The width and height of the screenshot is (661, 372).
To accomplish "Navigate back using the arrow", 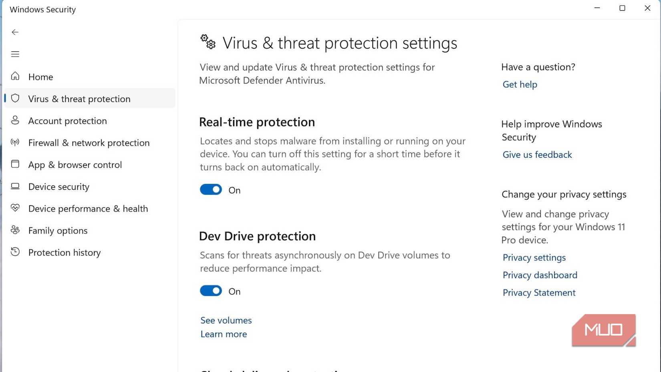I will (x=15, y=32).
